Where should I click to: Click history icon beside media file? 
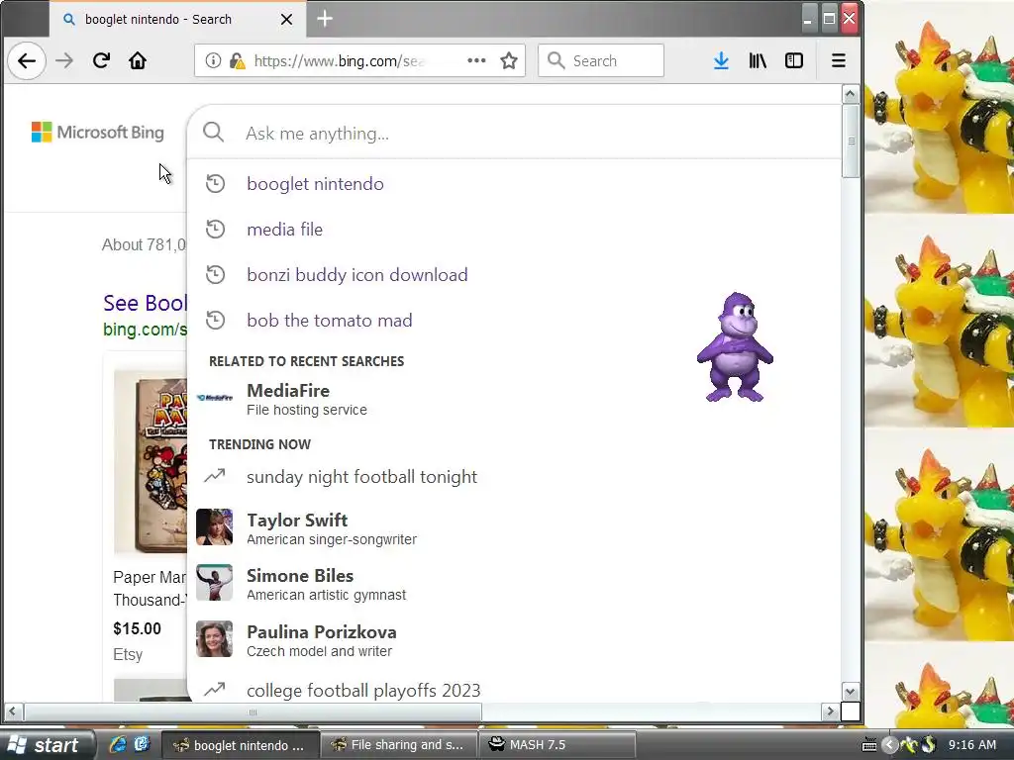[x=215, y=230]
